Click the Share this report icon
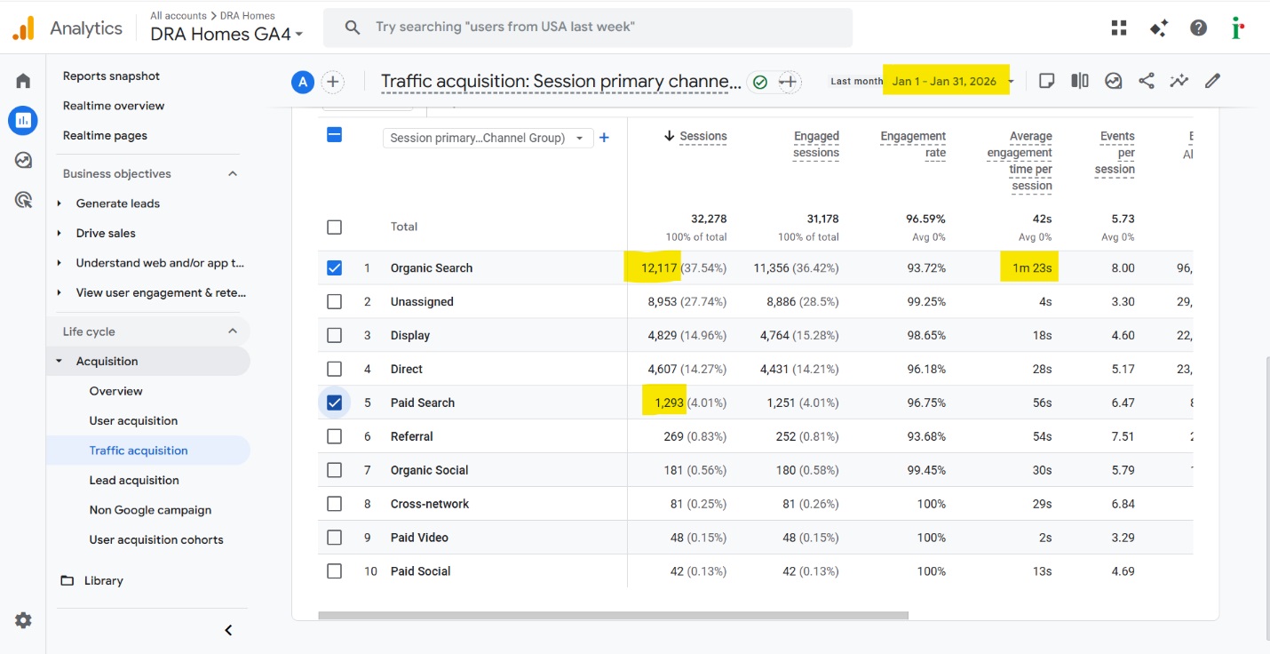 [x=1147, y=81]
